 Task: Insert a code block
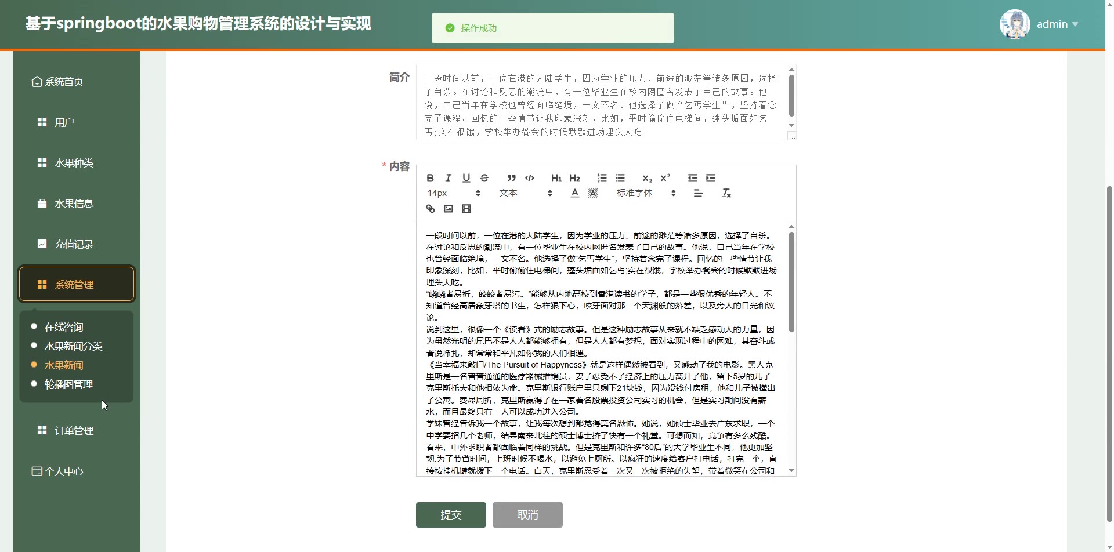point(529,178)
